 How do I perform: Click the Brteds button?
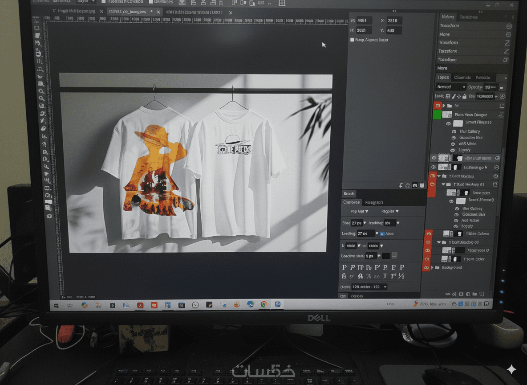(x=349, y=193)
